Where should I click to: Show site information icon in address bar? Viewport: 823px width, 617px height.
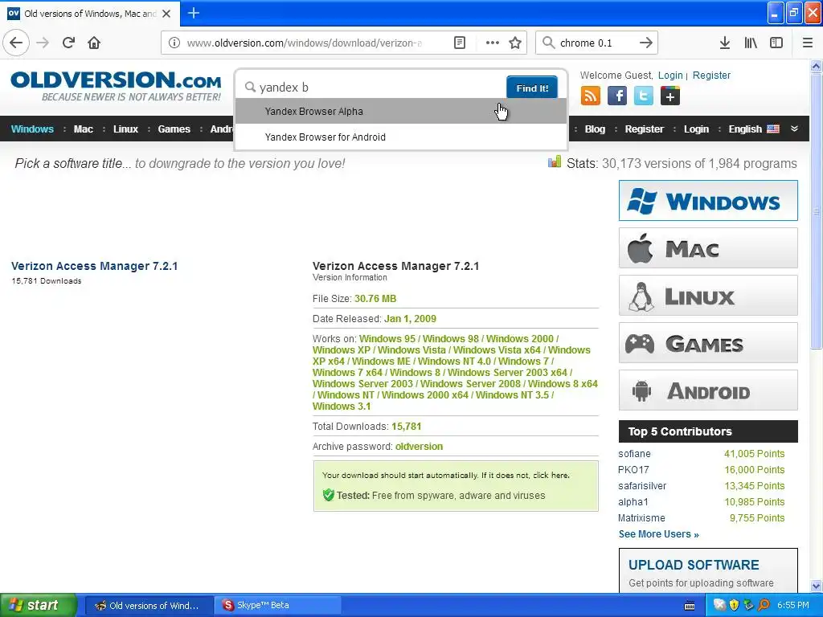(x=174, y=43)
